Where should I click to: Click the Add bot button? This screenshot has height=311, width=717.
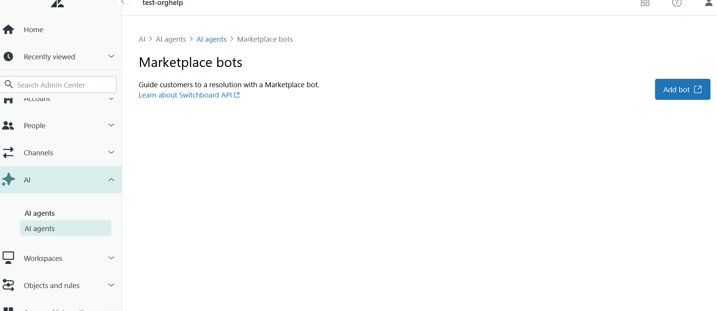[682, 90]
